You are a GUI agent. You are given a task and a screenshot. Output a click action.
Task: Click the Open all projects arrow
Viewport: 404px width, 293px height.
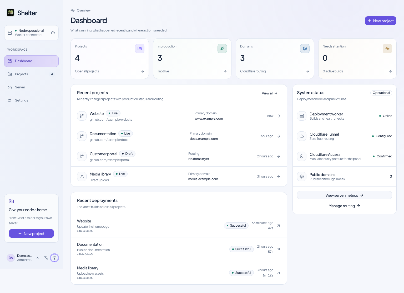pos(143,71)
